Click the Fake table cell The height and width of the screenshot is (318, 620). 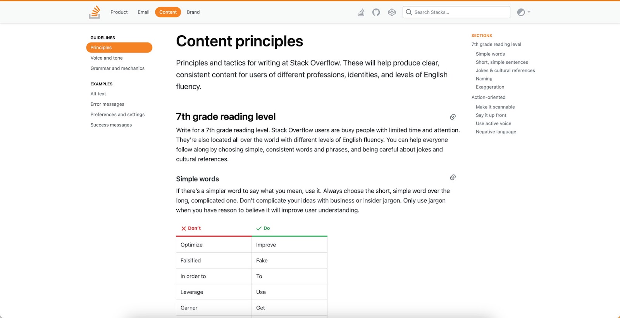(289, 261)
